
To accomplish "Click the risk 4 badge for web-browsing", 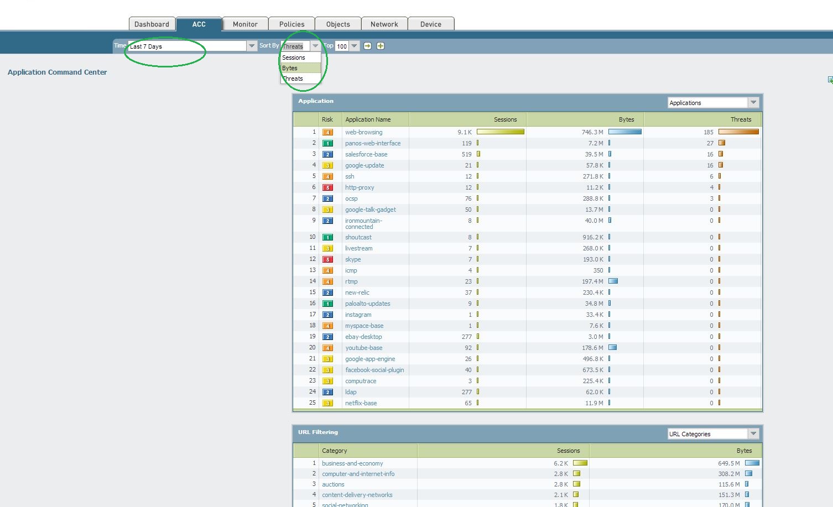I will coord(327,133).
